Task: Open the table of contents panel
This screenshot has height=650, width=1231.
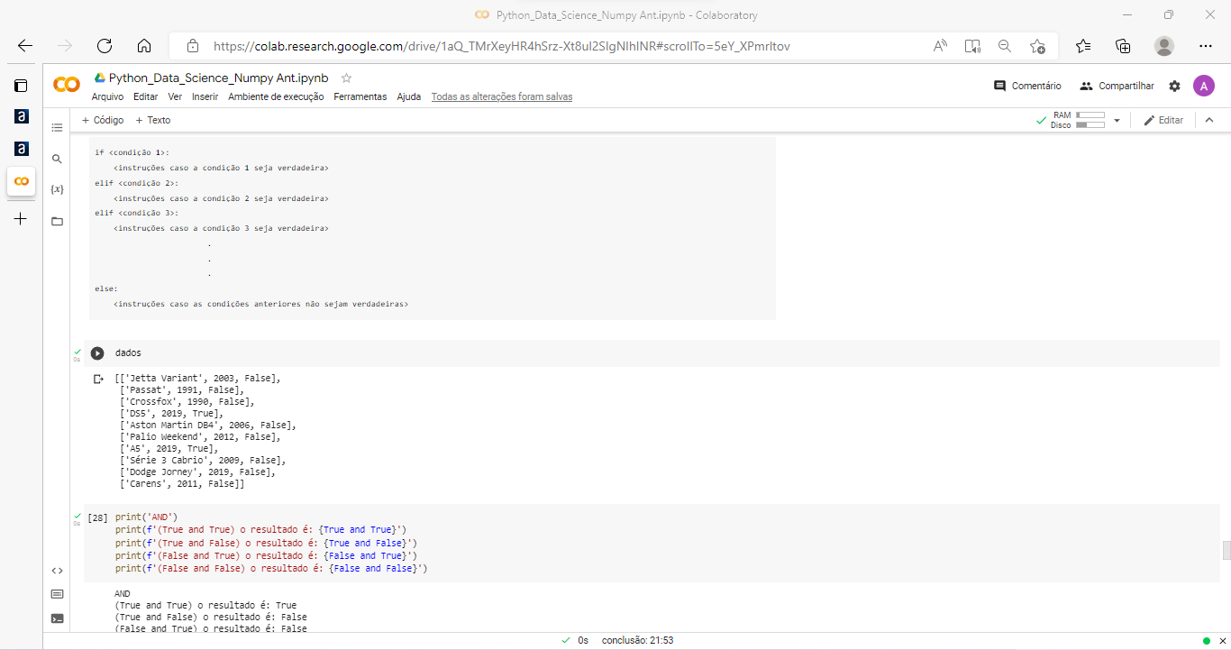Action: (58, 128)
